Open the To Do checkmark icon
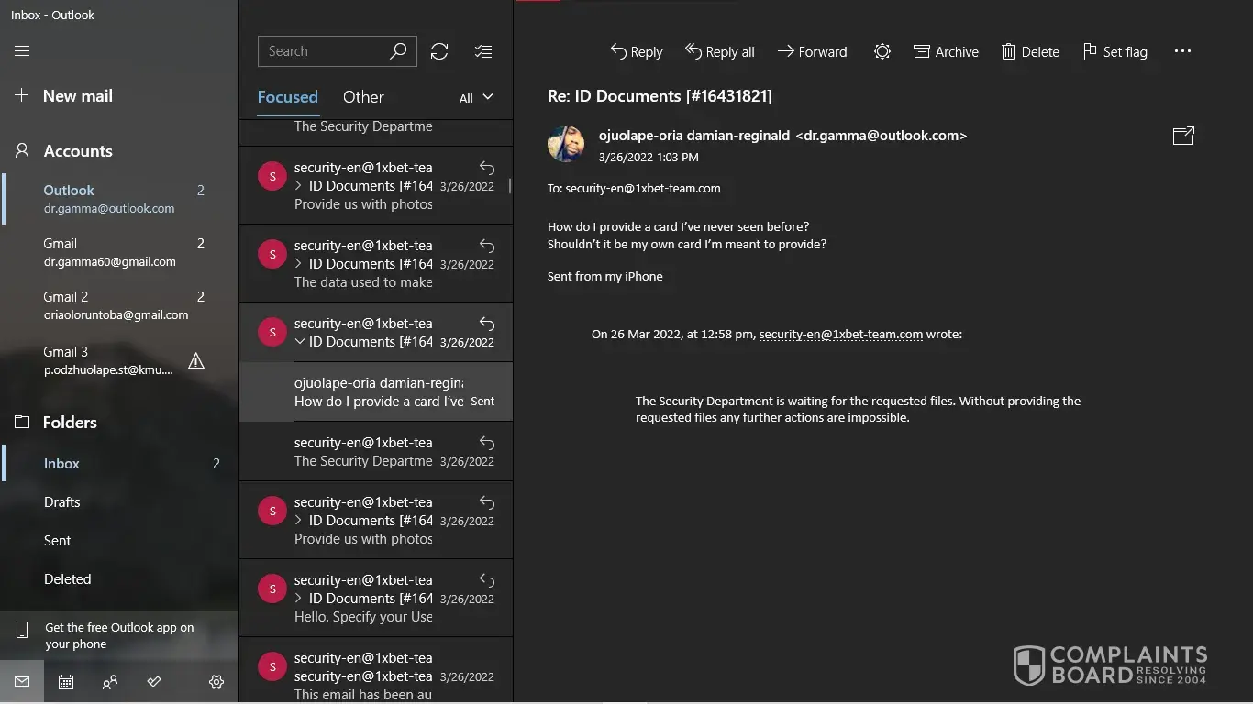 (x=154, y=682)
